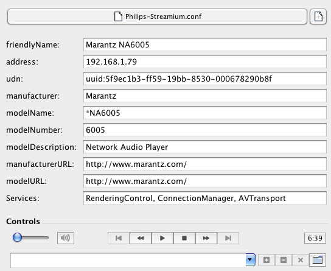331x271 pixels.
Task: Click the Controls section heading
Action: point(23,221)
